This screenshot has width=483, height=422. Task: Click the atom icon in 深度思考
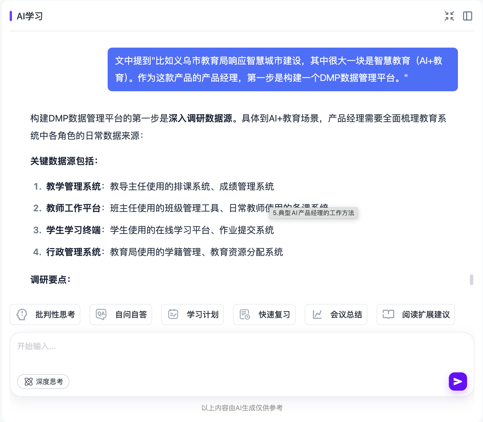point(28,382)
